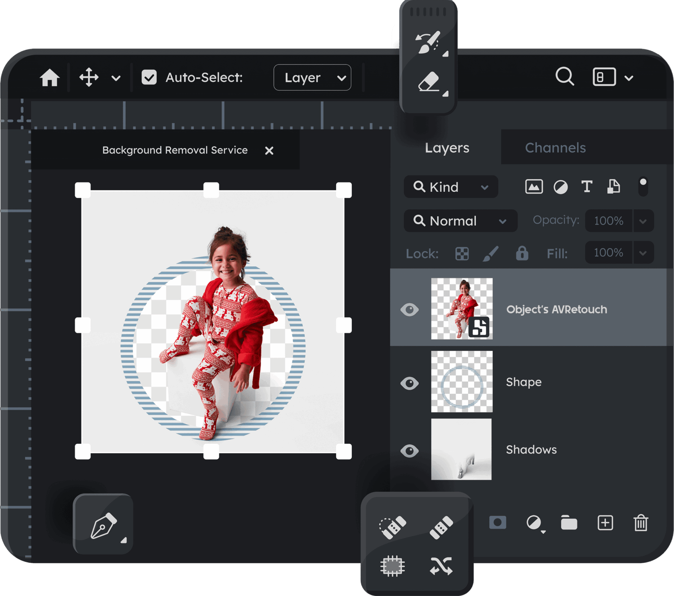The image size is (674, 596).
Task: Toggle visibility of Object's AVRetouch layer
Action: coord(409,309)
